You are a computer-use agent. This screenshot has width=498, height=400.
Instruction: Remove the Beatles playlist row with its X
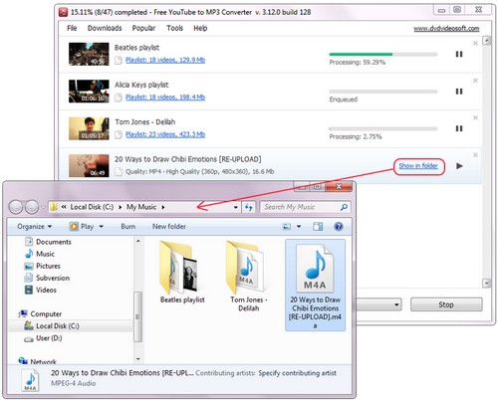point(475,43)
